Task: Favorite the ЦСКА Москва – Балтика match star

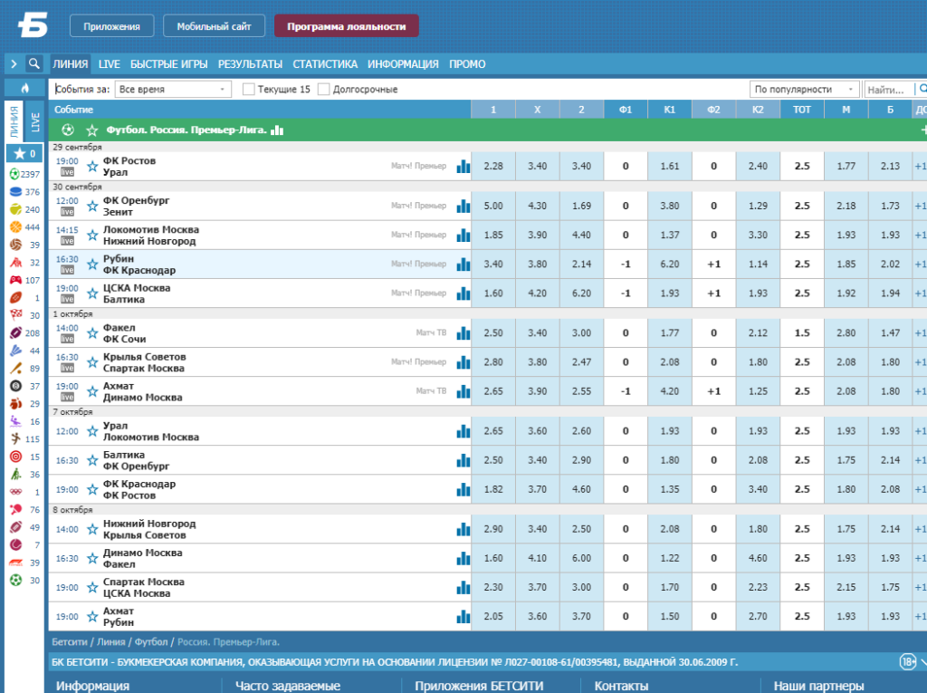Action: tap(92, 294)
